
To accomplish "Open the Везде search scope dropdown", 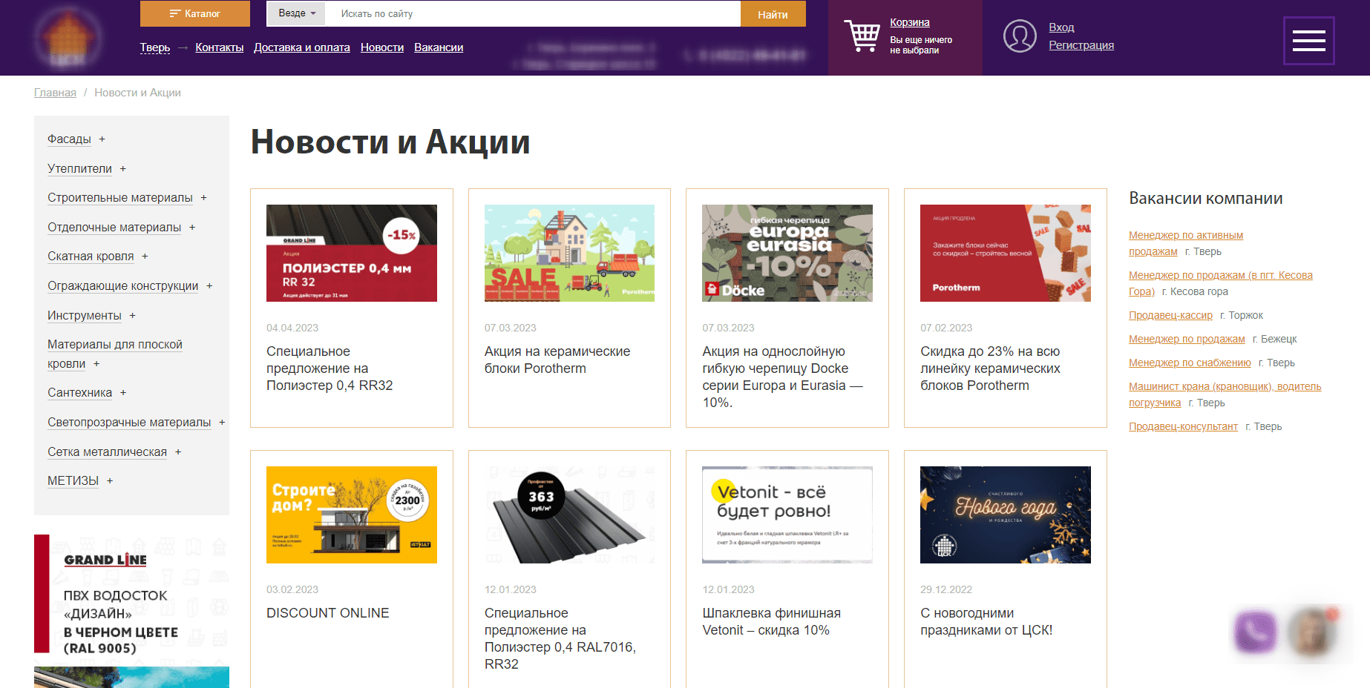I will pos(297,13).
